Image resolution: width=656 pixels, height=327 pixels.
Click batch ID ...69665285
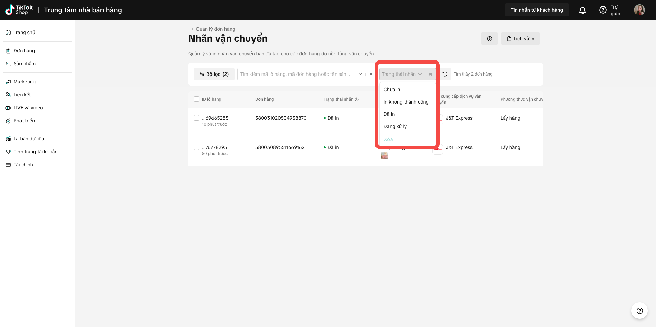(x=215, y=118)
